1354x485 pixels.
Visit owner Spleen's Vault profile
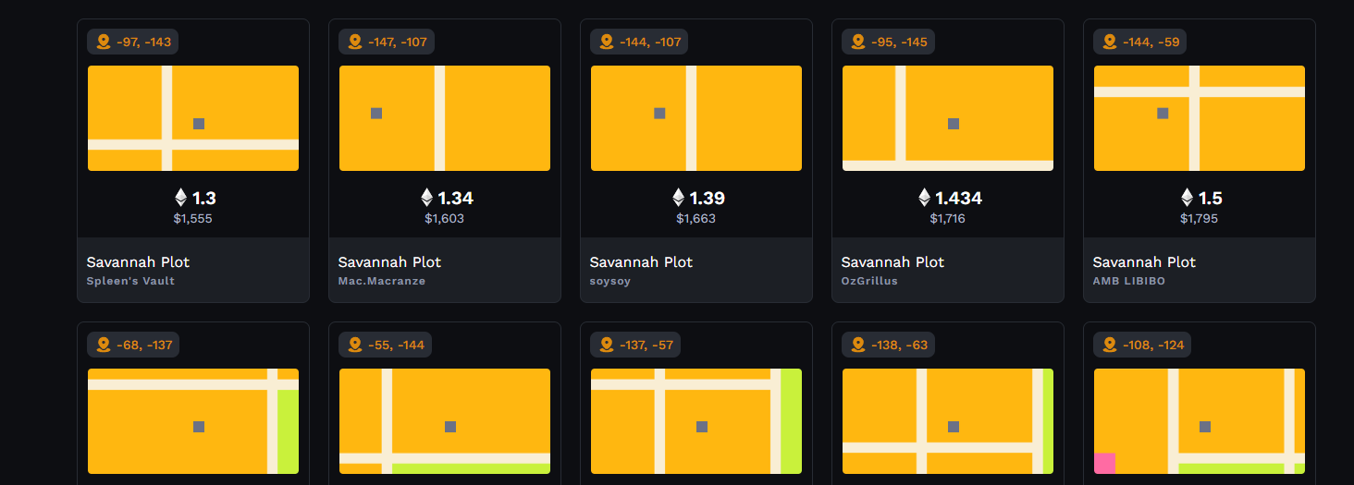point(130,281)
